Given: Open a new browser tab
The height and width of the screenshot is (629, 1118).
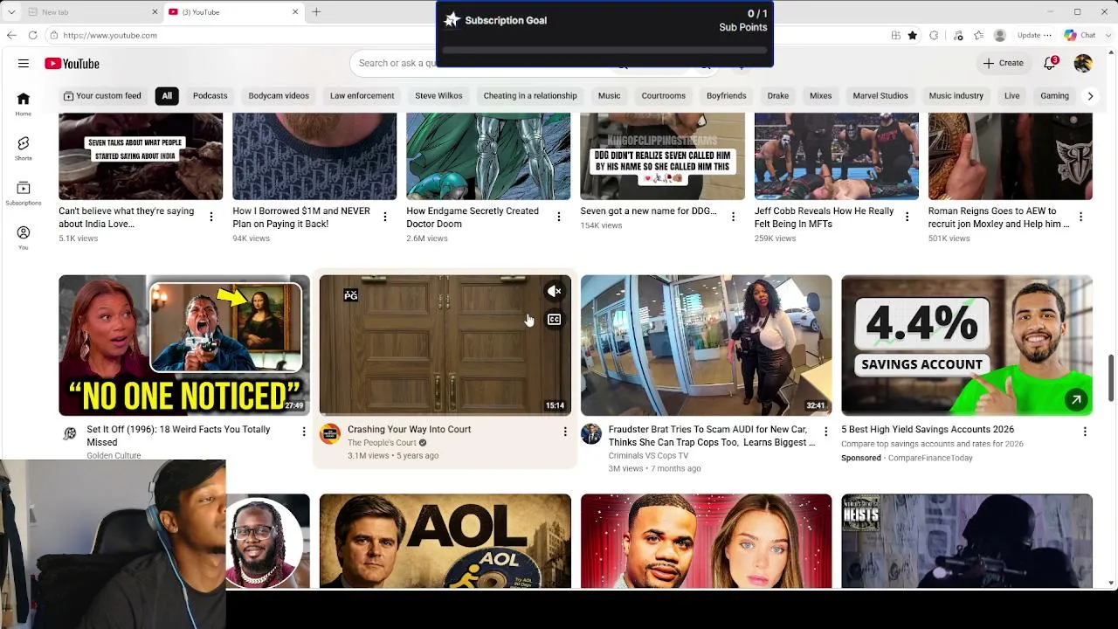Looking at the screenshot, I should tap(316, 11).
